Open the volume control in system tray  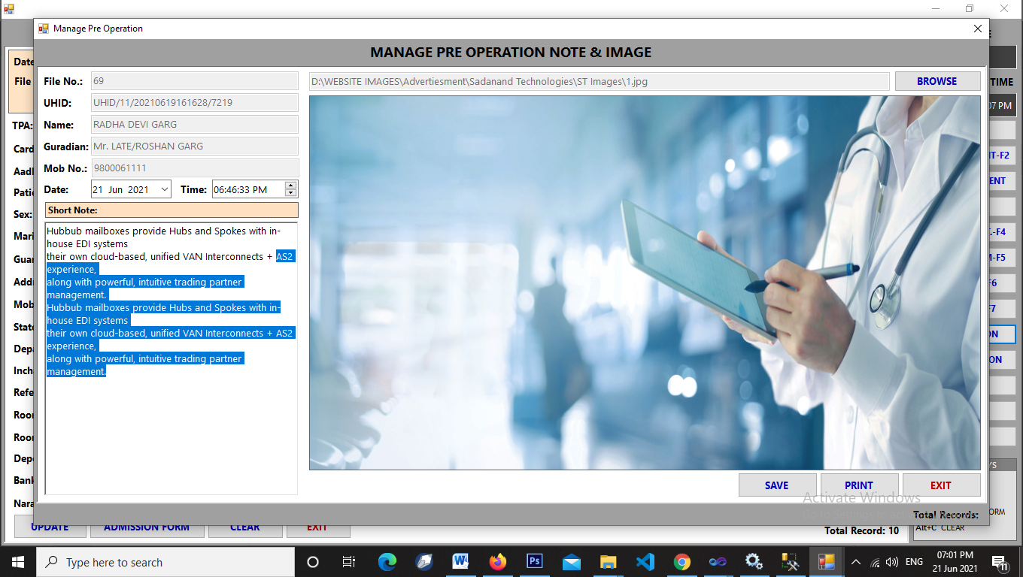click(892, 562)
